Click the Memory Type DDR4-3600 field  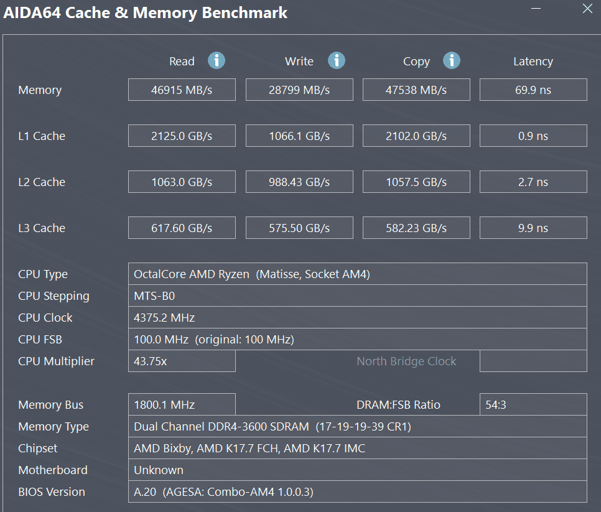point(357,426)
